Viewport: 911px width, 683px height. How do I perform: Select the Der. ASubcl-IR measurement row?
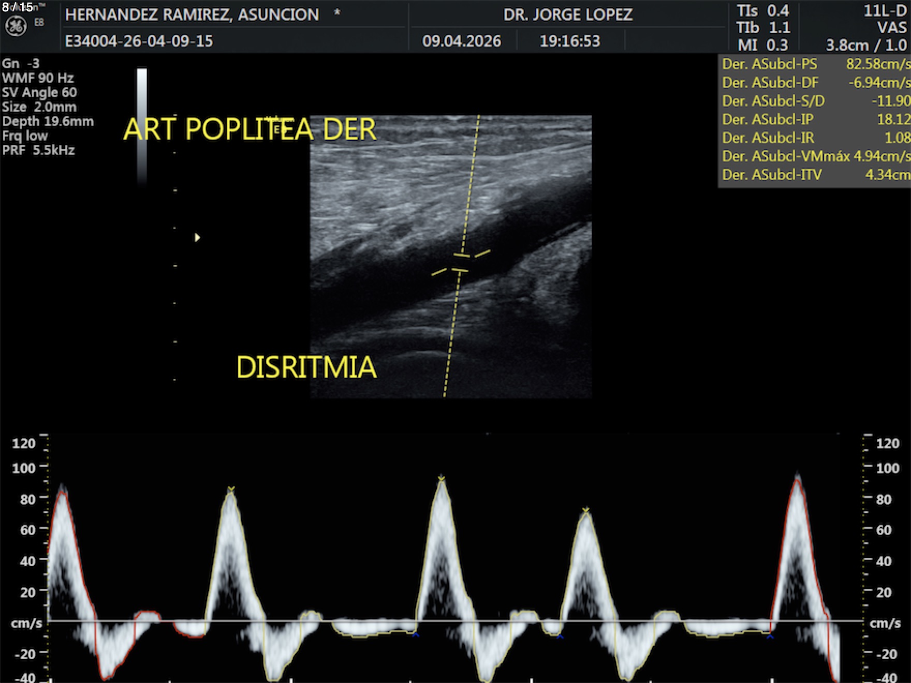pos(815,138)
